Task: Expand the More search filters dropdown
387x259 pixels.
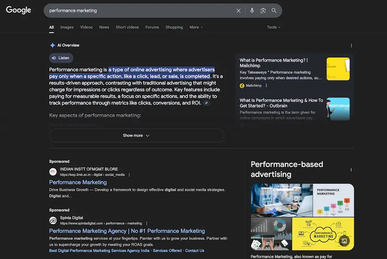Action: pyautogui.click(x=196, y=27)
